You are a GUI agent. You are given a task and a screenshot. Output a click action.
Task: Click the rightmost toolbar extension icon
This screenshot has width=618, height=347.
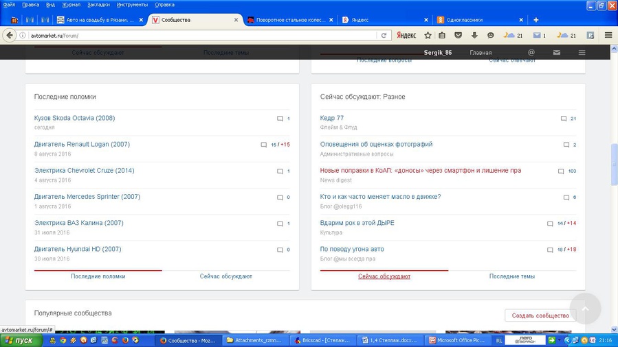tap(591, 36)
